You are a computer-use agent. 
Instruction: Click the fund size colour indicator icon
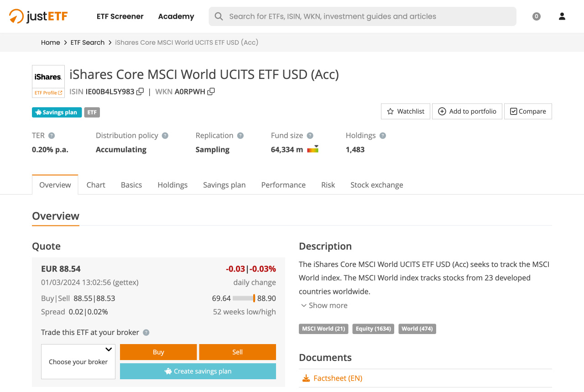[x=313, y=149]
